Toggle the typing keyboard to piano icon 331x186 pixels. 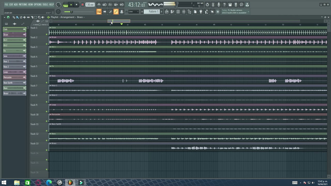coord(99,12)
